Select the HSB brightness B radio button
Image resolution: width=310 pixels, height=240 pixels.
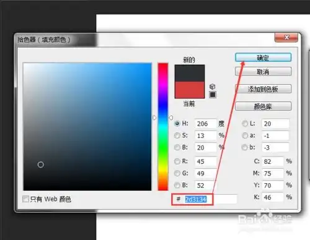(177, 147)
